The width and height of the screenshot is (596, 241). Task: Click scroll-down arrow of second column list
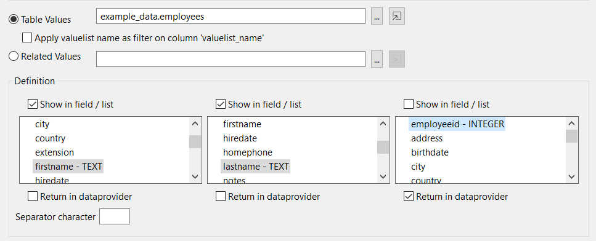point(383,176)
